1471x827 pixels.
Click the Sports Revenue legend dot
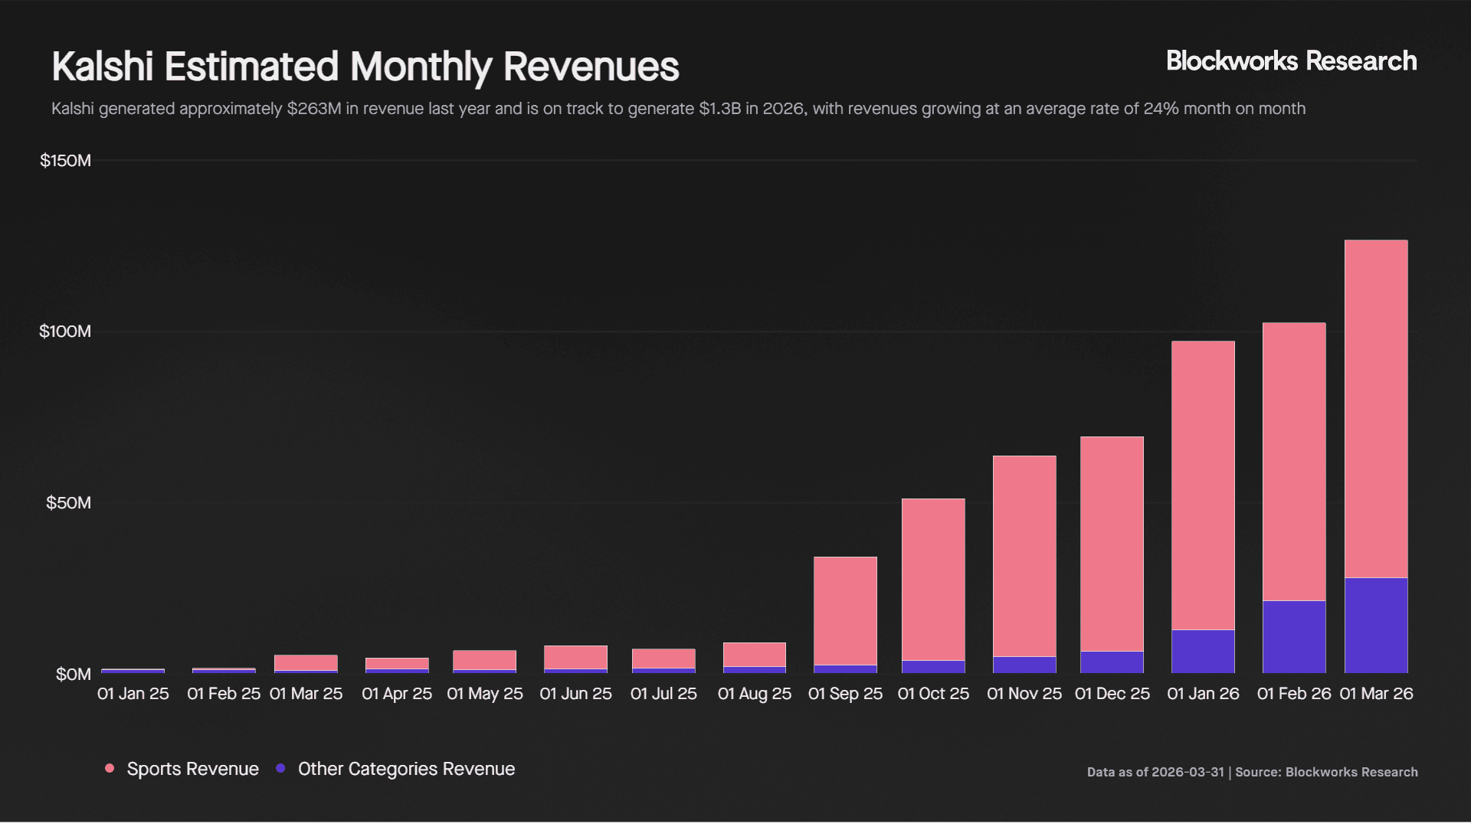[x=110, y=768]
